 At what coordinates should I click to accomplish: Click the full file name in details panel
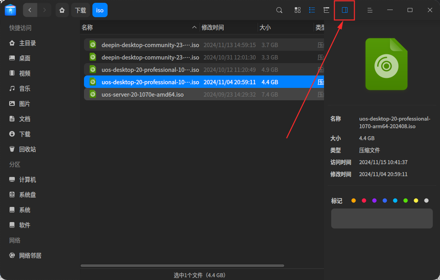(394, 123)
